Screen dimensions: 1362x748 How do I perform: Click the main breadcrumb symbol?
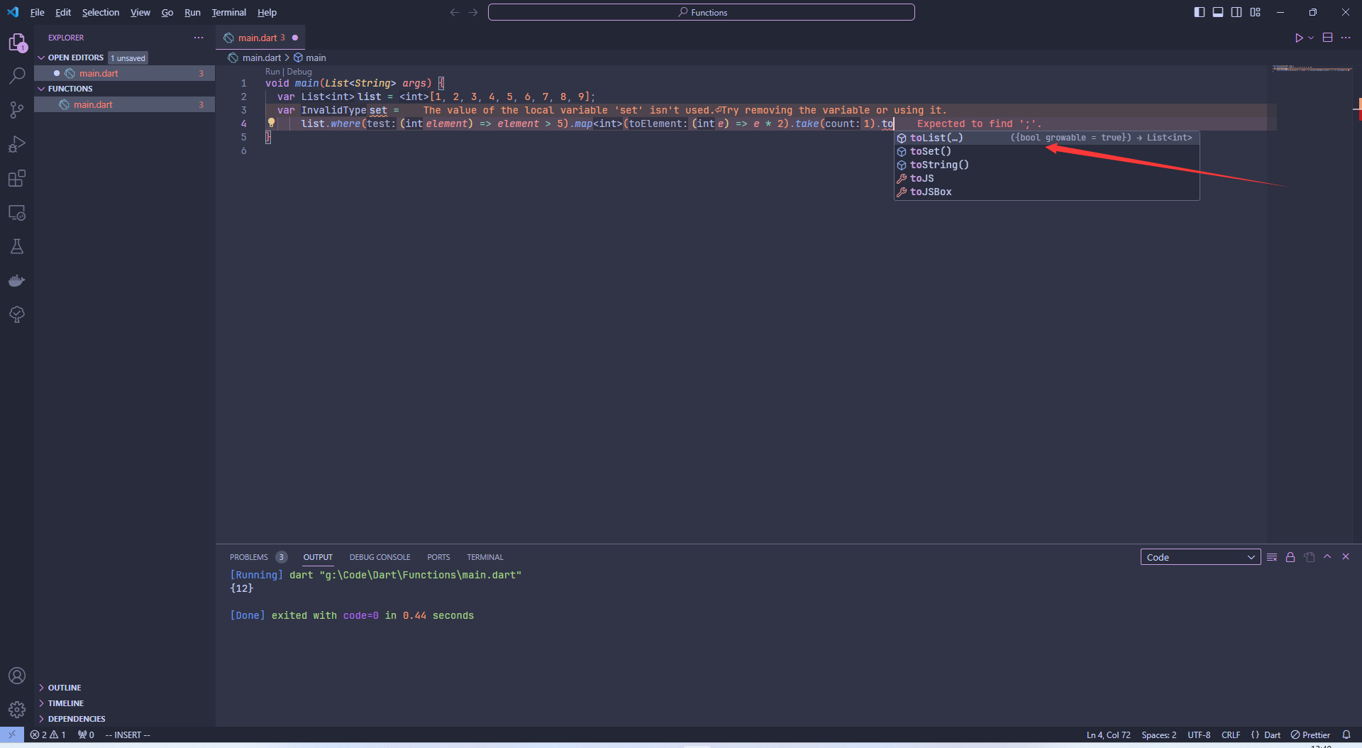(310, 57)
